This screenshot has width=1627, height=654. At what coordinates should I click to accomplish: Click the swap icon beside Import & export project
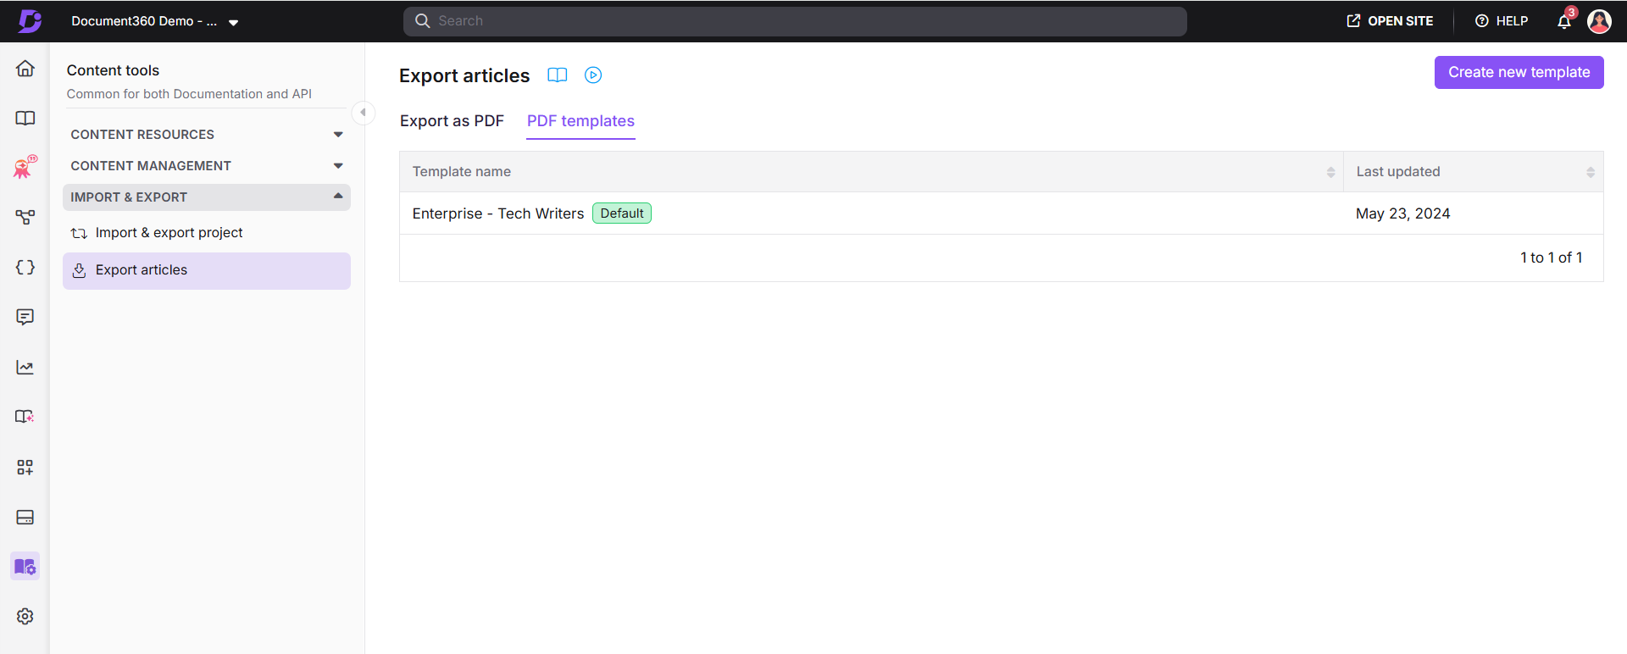tap(79, 233)
